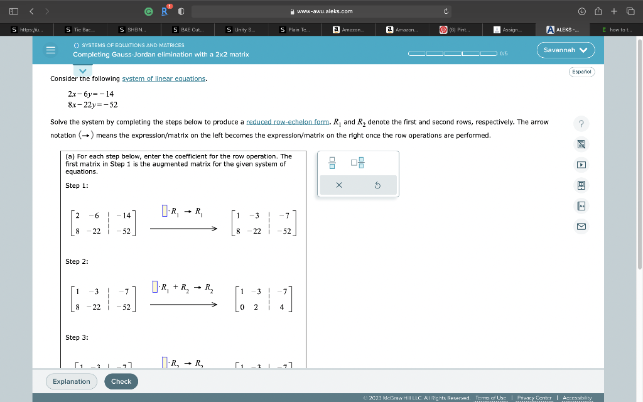Image resolution: width=643 pixels, height=402 pixels.
Task: Switch to the ALEKS browser tab
Action: coord(561,30)
